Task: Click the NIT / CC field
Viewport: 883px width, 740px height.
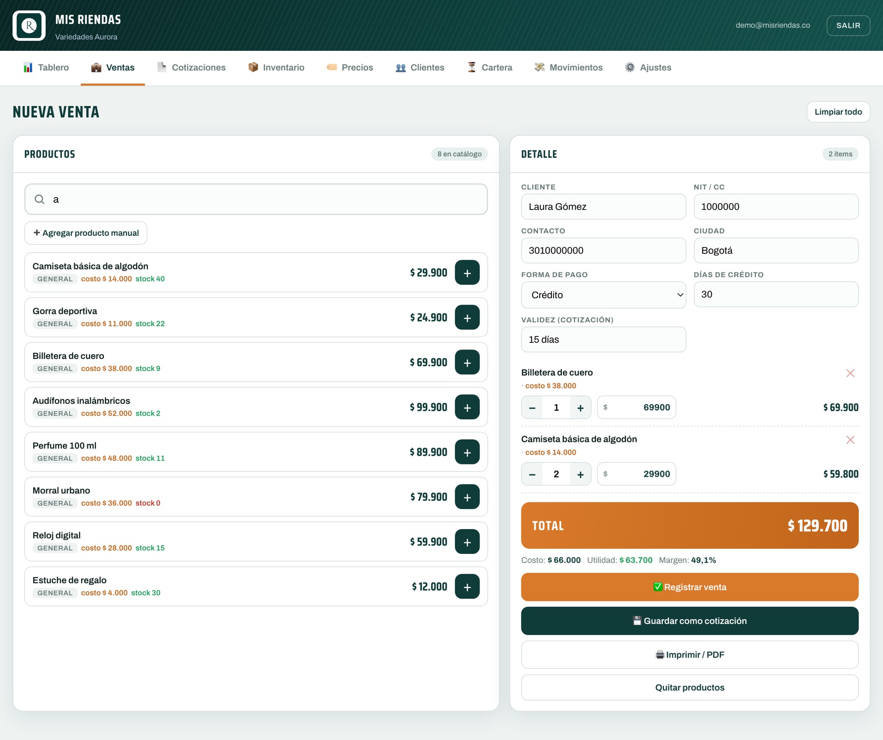Action: [776, 207]
